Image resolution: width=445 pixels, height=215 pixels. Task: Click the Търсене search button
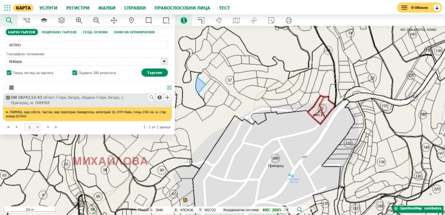(155, 73)
